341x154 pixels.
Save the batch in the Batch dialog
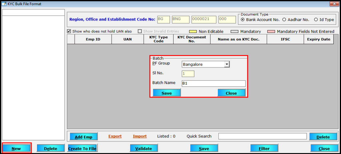tap(167, 93)
